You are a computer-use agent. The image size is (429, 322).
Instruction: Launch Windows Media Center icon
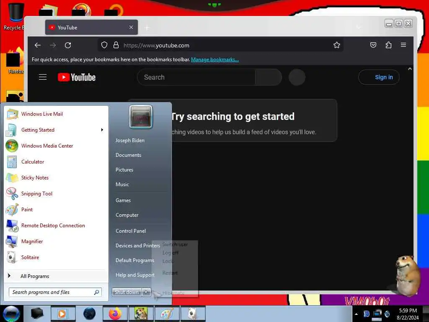[12, 145]
